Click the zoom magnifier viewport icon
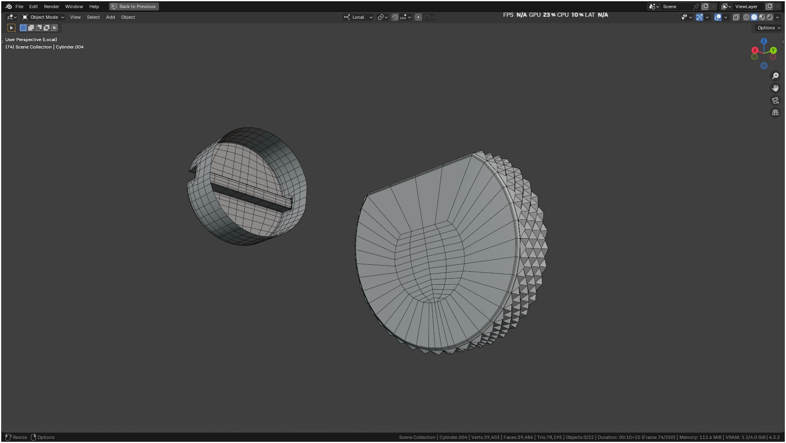 point(775,76)
